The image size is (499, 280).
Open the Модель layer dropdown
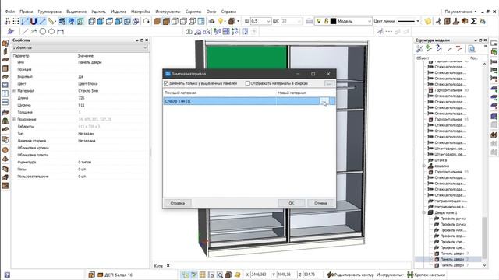369,21
